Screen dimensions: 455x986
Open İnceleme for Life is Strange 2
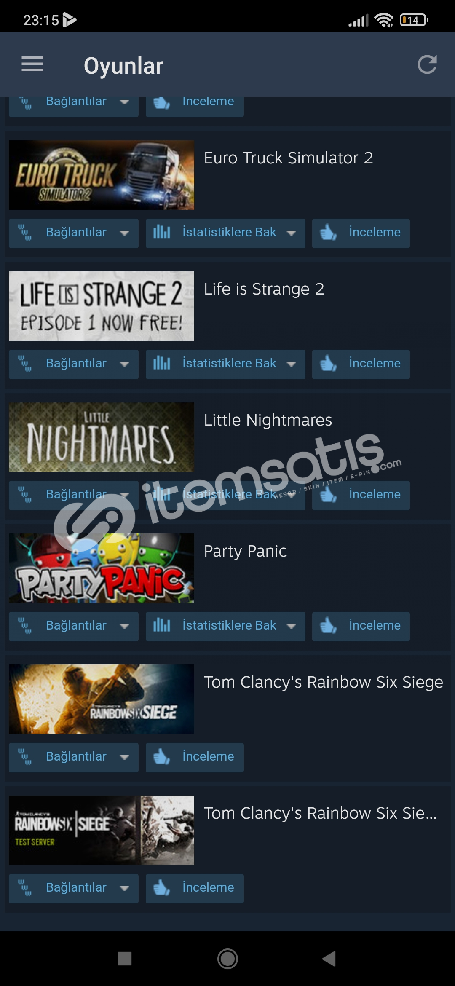point(361,364)
